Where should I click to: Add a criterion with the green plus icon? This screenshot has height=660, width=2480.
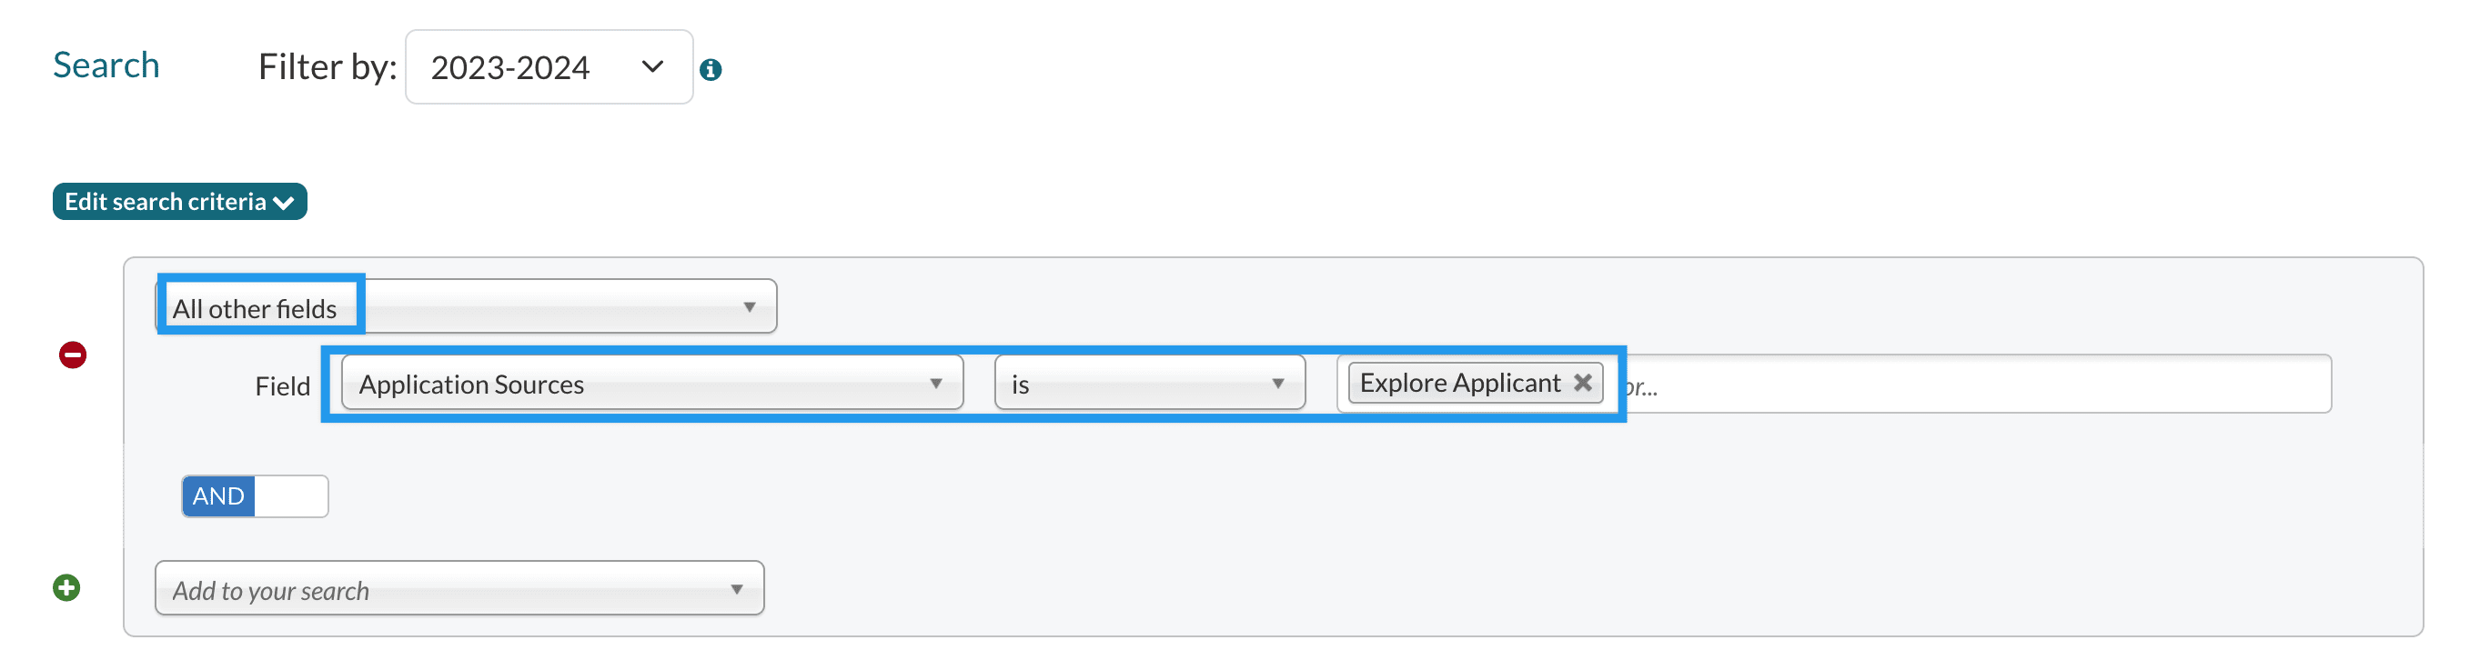click(66, 587)
